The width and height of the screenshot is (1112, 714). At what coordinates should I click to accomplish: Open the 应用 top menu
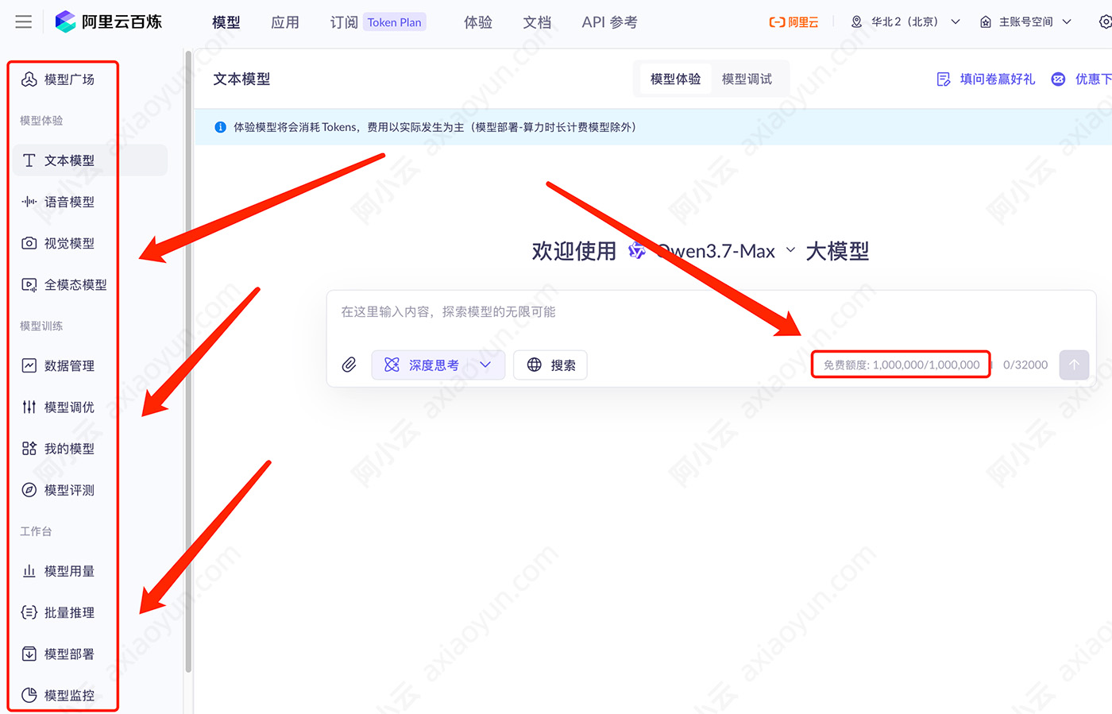[x=285, y=22]
